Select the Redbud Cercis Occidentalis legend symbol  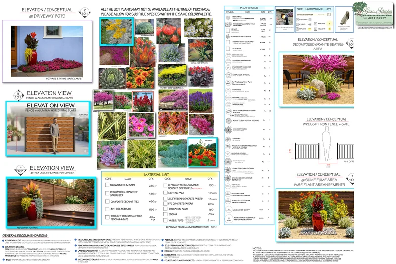pos(229,219)
